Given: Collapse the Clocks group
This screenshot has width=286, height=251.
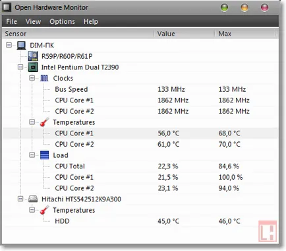Looking at the screenshot, I should 32,78.
